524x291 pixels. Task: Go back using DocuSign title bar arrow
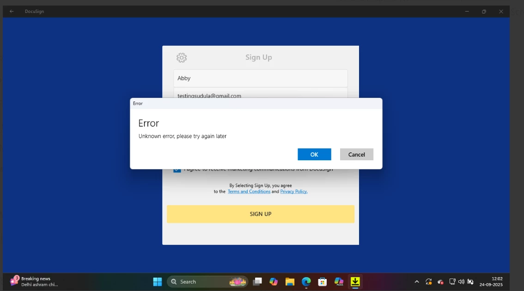tap(12, 12)
